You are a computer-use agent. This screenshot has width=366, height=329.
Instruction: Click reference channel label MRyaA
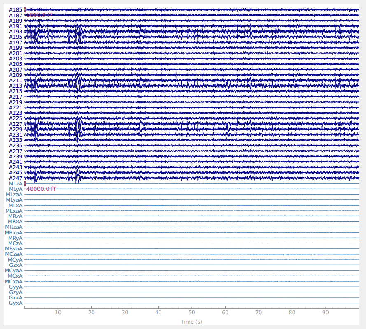14,248
